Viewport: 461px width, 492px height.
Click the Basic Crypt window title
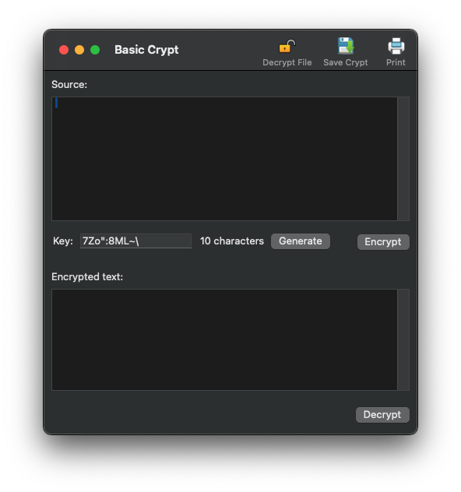[x=146, y=50]
